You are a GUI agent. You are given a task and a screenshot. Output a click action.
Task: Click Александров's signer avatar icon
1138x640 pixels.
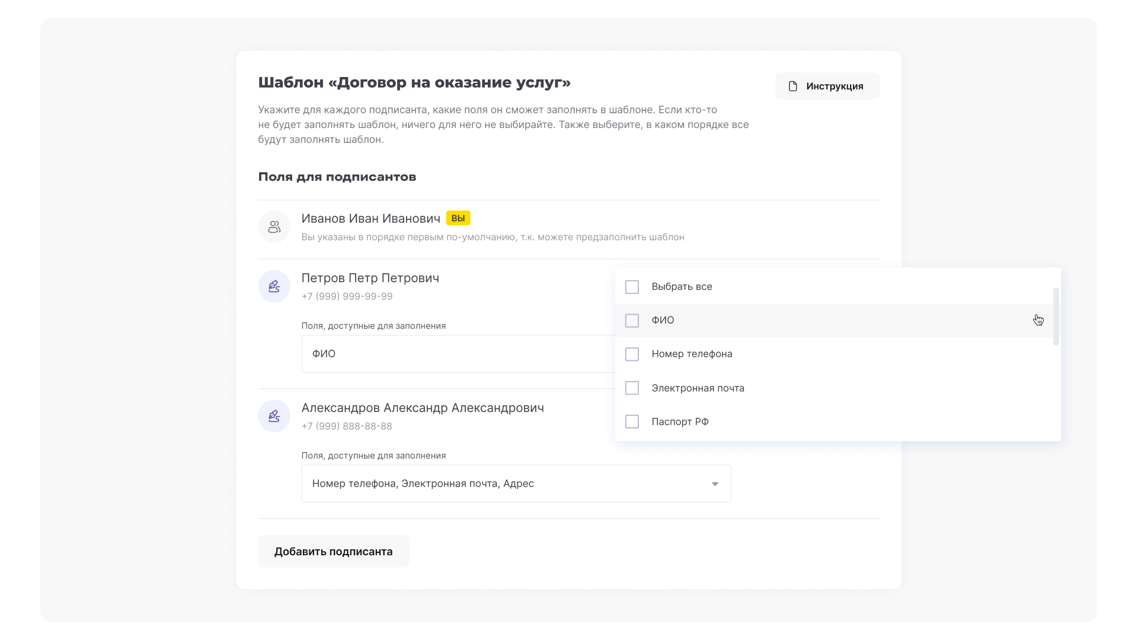274,416
